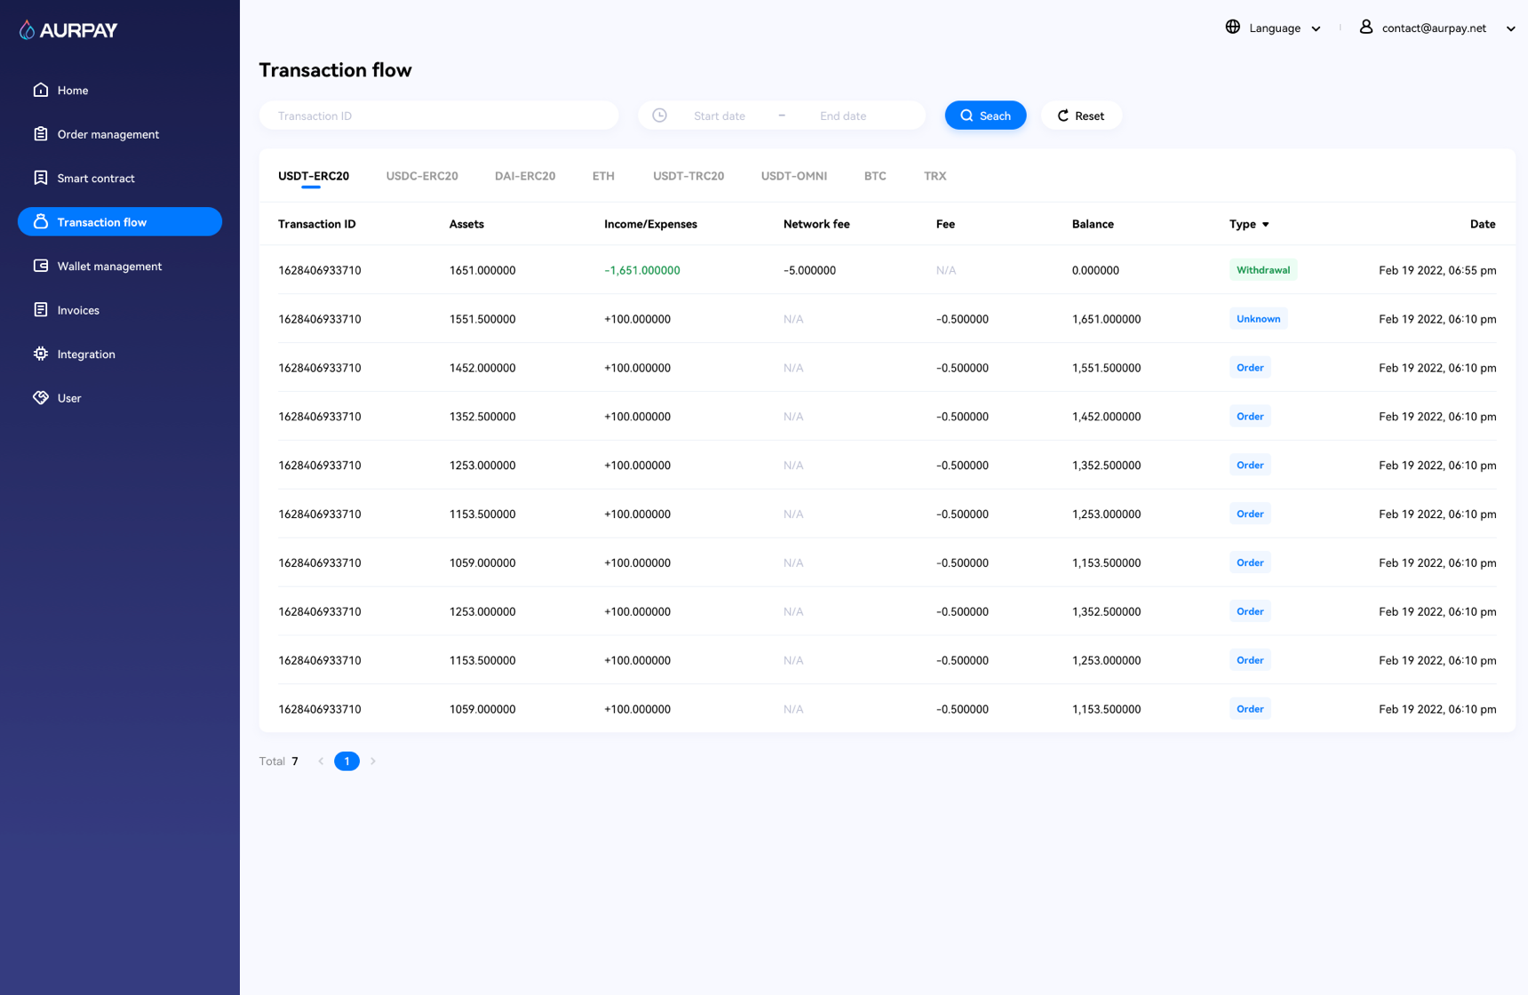1528x995 pixels.
Task: Go to next page arrow
Action: 373,761
